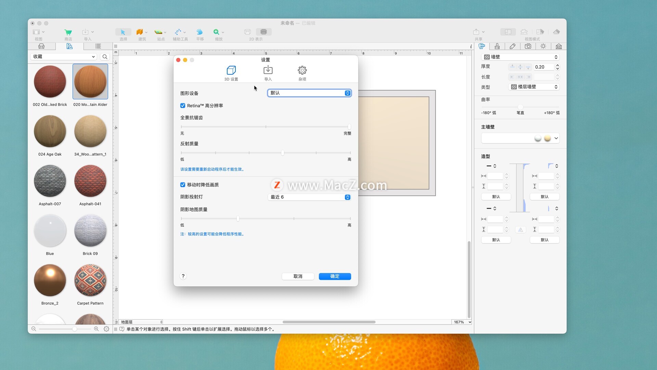Toggle reduce quality when moving checkbox
This screenshot has height=370, width=657.
click(x=183, y=185)
